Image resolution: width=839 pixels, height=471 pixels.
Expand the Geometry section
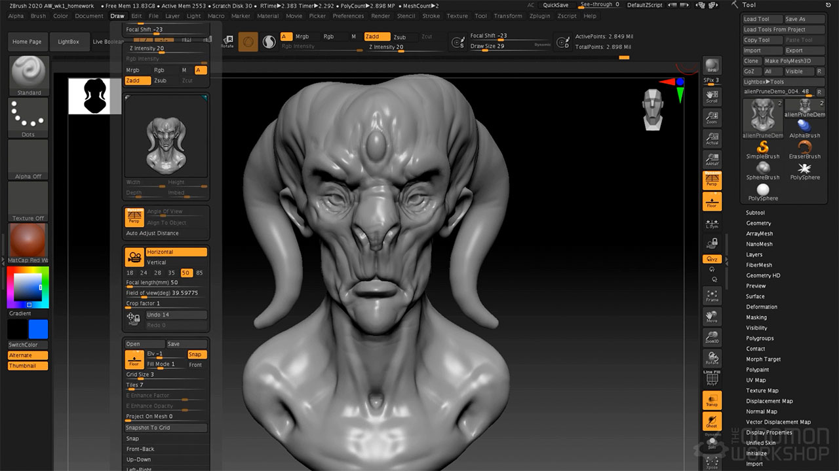click(758, 223)
